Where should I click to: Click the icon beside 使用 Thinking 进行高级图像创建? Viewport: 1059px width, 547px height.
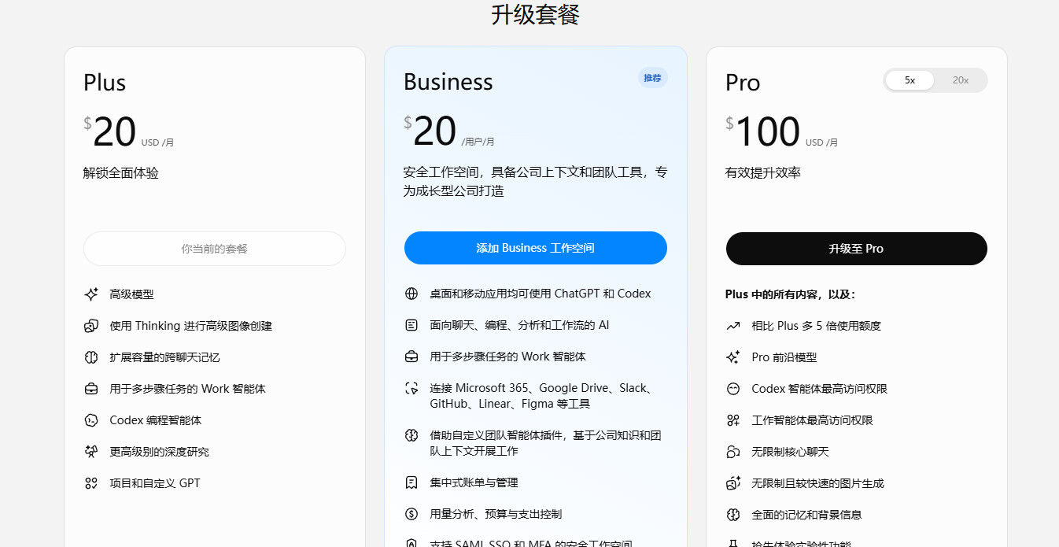point(91,326)
